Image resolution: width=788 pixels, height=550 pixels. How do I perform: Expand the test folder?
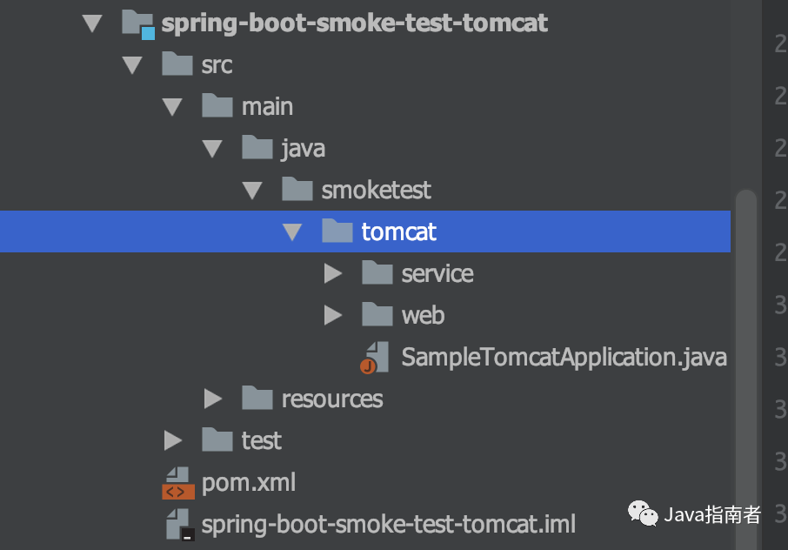(172, 440)
